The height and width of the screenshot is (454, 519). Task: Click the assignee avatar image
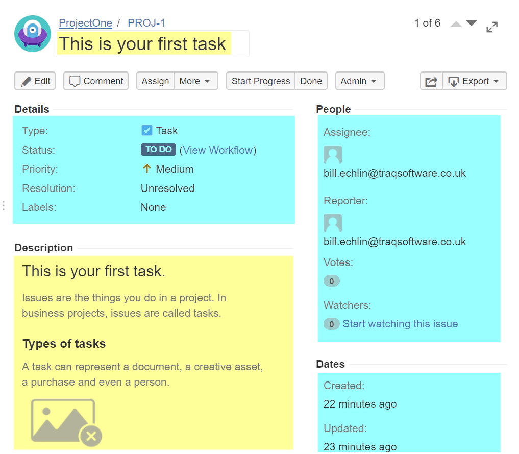333,155
